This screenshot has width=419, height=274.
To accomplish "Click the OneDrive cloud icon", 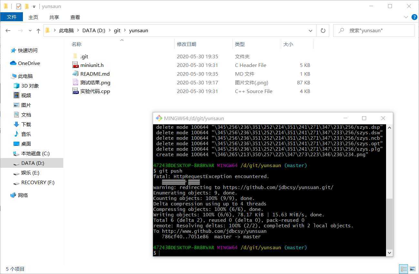I will pyautogui.click(x=13, y=63).
